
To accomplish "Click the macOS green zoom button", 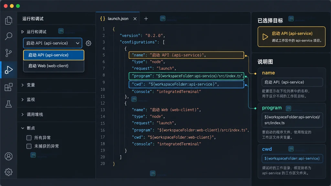I will pos(18,6).
